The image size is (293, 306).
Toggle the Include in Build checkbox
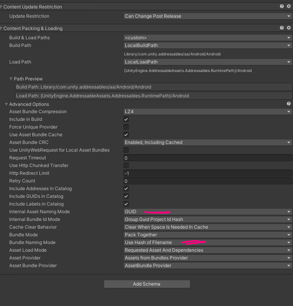click(x=126, y=119)
